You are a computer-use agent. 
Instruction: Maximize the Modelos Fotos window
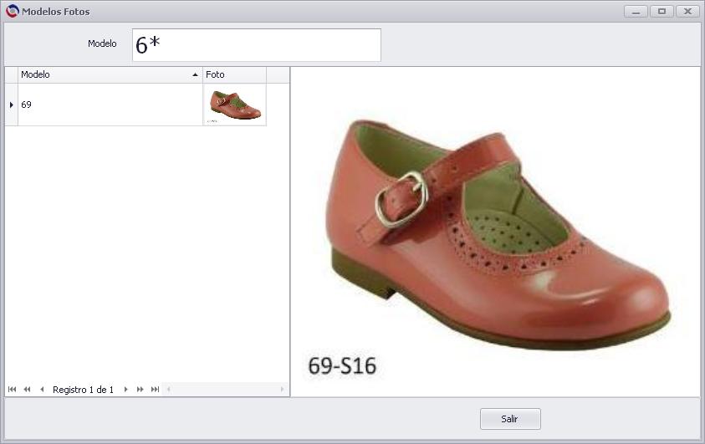(662, 11)
